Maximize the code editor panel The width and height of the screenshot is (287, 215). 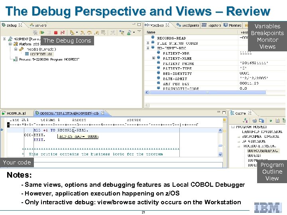coord(224,112)
